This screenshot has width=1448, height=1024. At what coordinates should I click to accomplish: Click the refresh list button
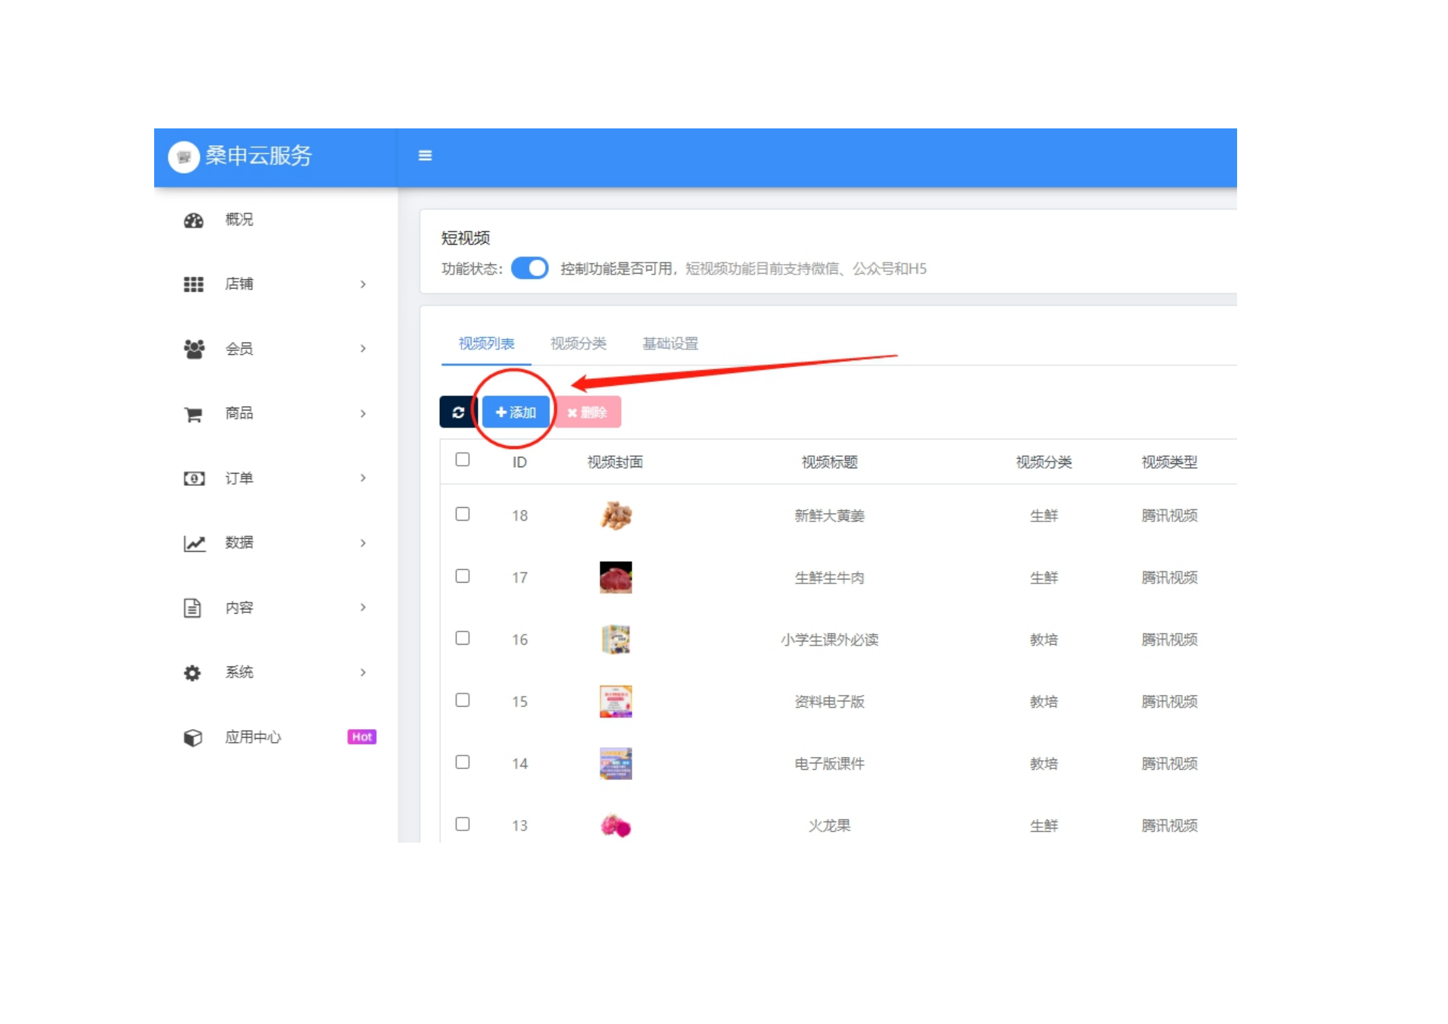(x=459, y=412)
